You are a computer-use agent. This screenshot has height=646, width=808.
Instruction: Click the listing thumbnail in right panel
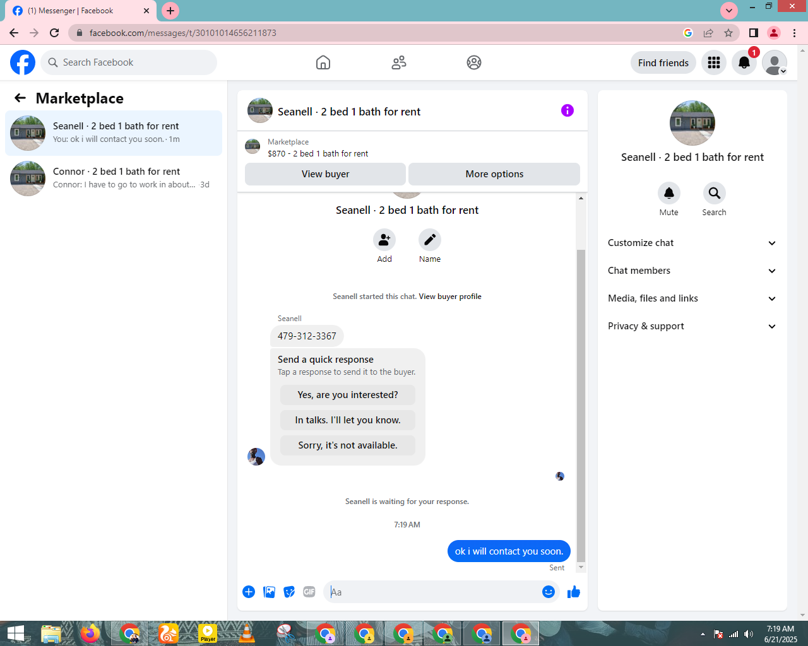(x=692, y=123)
